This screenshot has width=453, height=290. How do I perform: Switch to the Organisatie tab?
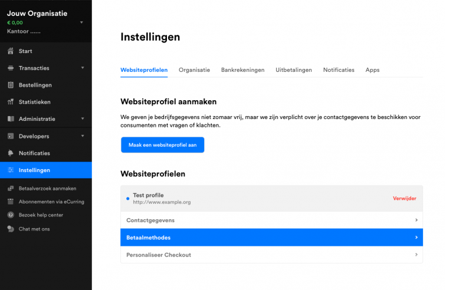point(194,70)
